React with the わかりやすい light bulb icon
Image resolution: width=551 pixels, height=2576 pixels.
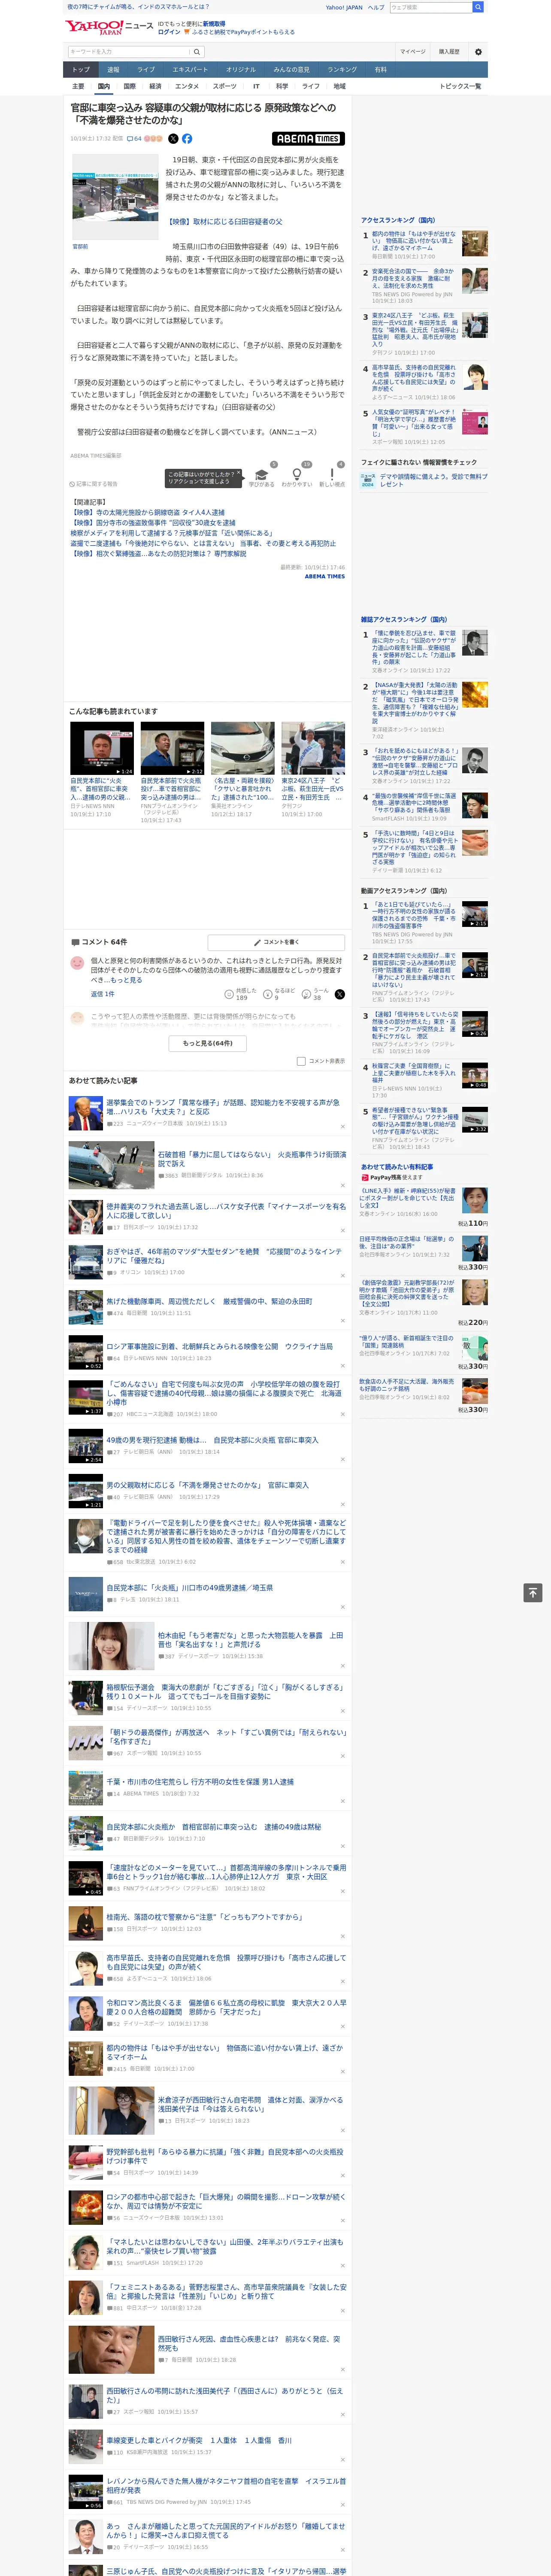click(x=296, y=475)
